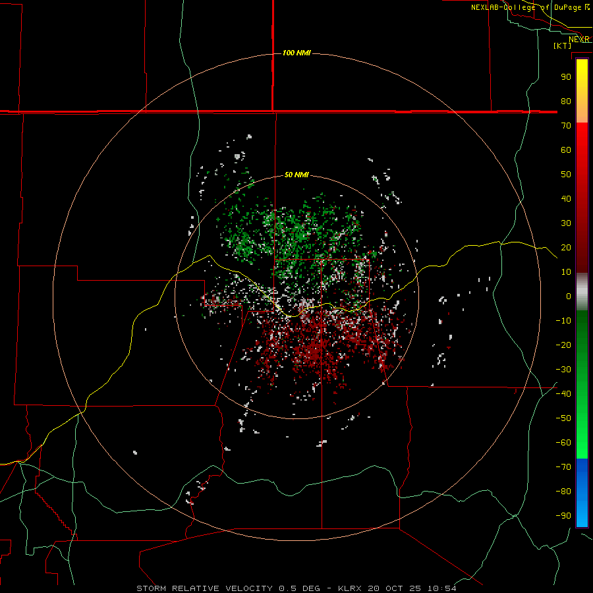Viewport: 593px width, 593px height.
Task: Click the blue bottom segment of color bar
Action: (582, 493)
